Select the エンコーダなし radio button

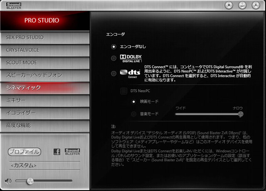[113, 47]
